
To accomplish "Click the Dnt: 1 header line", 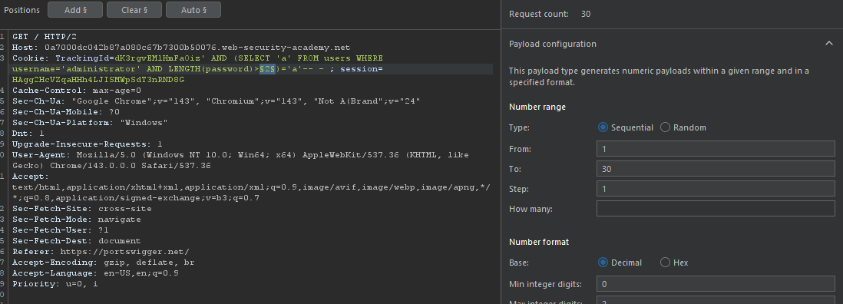I will [28, 134].
